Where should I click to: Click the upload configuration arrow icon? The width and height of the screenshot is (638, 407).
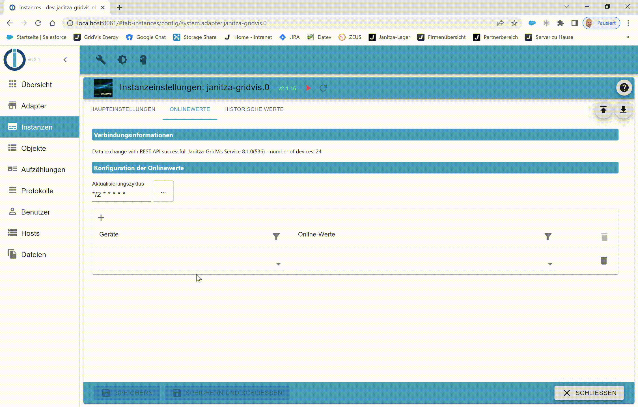pyautogui.click(x=603, y=110)
